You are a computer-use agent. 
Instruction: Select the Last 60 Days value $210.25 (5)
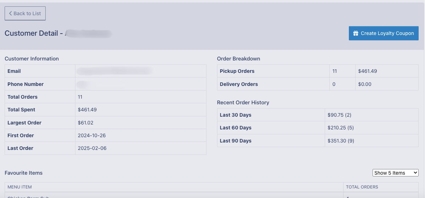341,128
